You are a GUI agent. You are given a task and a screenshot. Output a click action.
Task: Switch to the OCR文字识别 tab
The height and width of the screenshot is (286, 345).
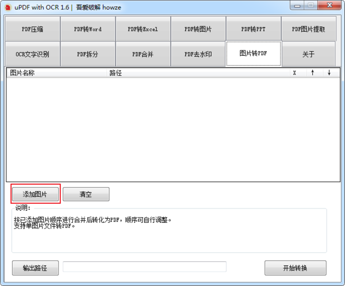(x=33, y=54)
